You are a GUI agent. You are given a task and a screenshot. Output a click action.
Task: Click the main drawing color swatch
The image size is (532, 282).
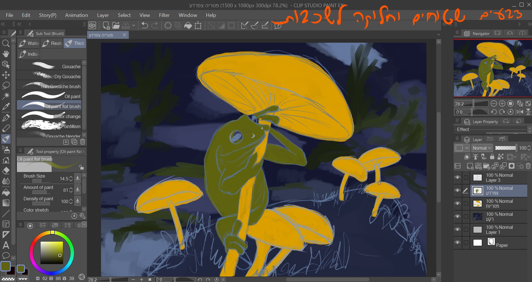pos(6,266)
